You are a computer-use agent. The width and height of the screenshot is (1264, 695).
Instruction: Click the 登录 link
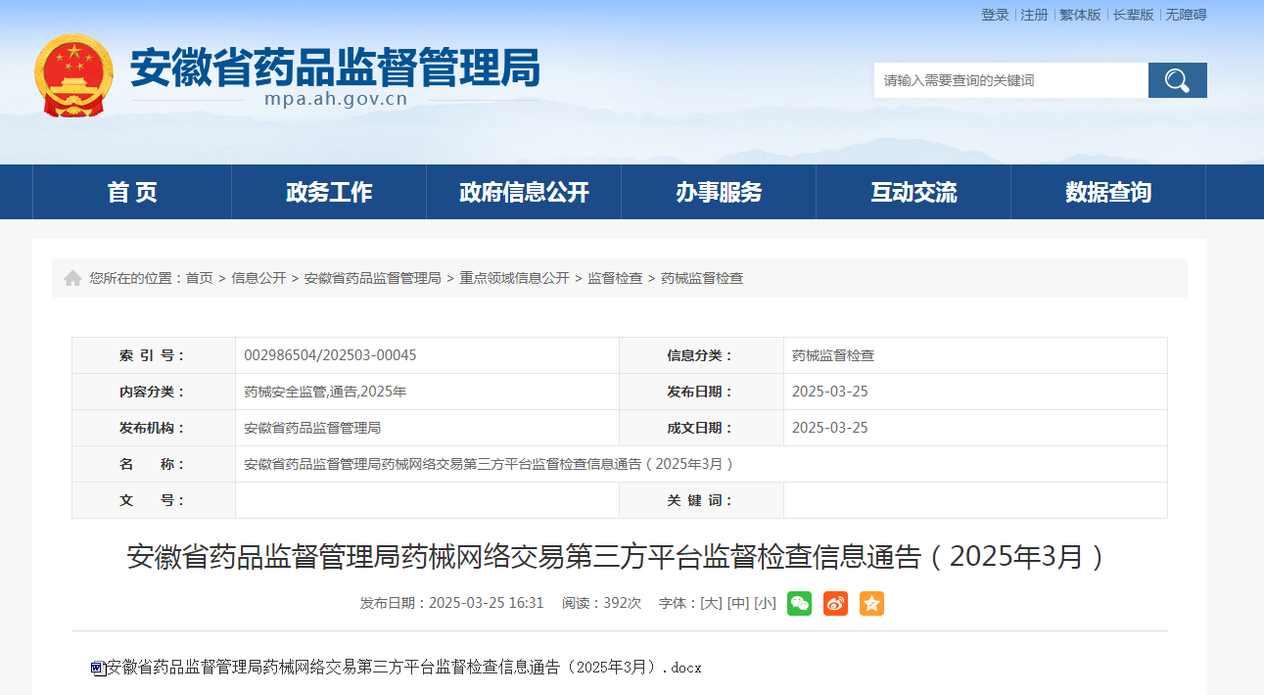(x=995, y=15)
